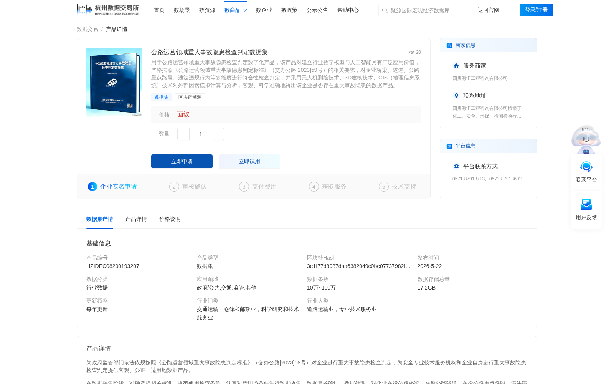Click the data count 10万~100万
This screenshot has width=614, height=384.
point(321,288)
